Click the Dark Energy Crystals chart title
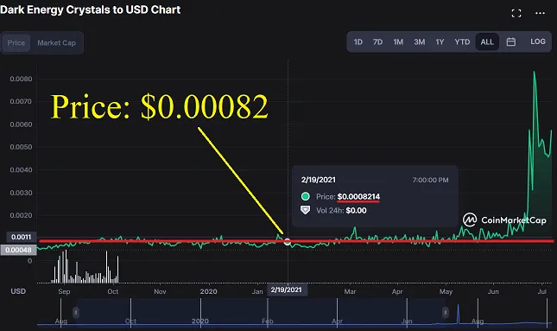The image size is (557, 331). point(90,10)
